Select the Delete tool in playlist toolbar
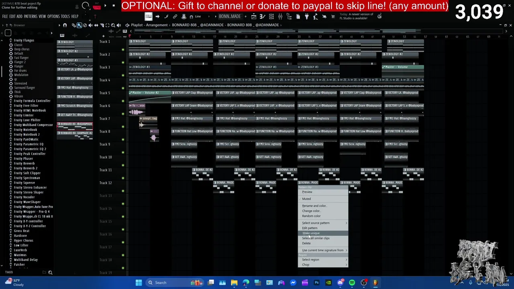The image size is (514, 289). [x=85, y=25]
